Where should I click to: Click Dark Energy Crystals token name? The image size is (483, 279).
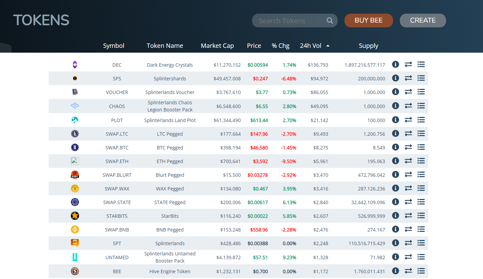(x=170, y=65)
